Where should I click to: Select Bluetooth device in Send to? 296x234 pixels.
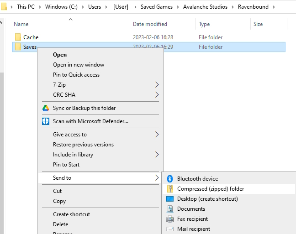(229, 179)
